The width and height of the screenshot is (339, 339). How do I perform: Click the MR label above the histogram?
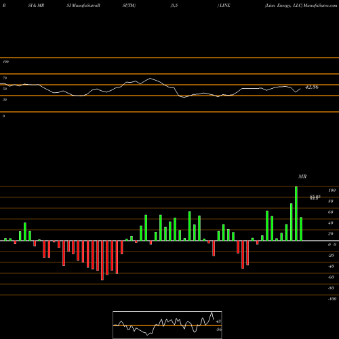[302, 176]
